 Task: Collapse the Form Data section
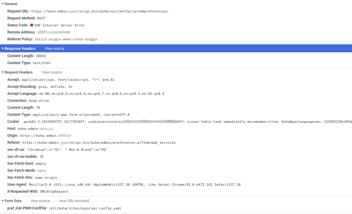pos(2,201)
